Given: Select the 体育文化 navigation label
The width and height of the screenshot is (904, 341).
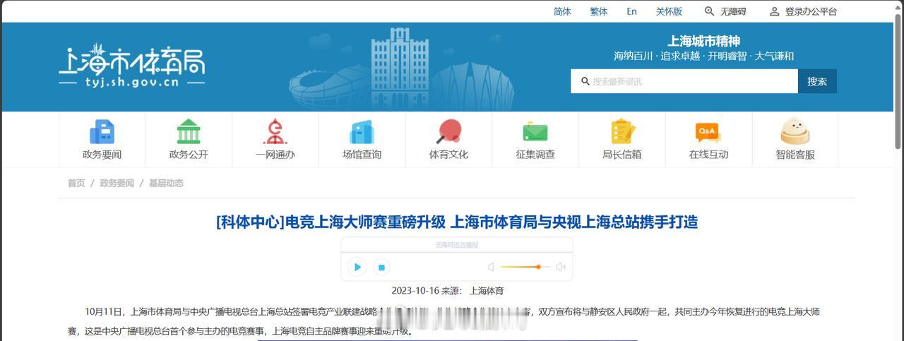Looking at the screenshot, I should [448, 154].
